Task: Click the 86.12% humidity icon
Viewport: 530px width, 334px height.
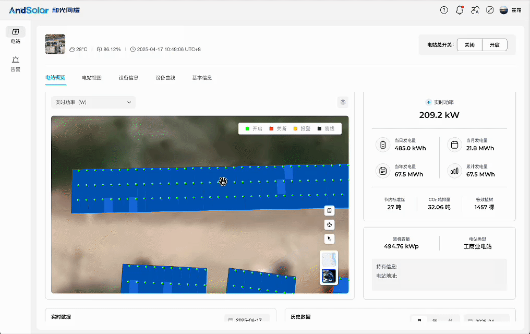Action: (x=99, y=50)
